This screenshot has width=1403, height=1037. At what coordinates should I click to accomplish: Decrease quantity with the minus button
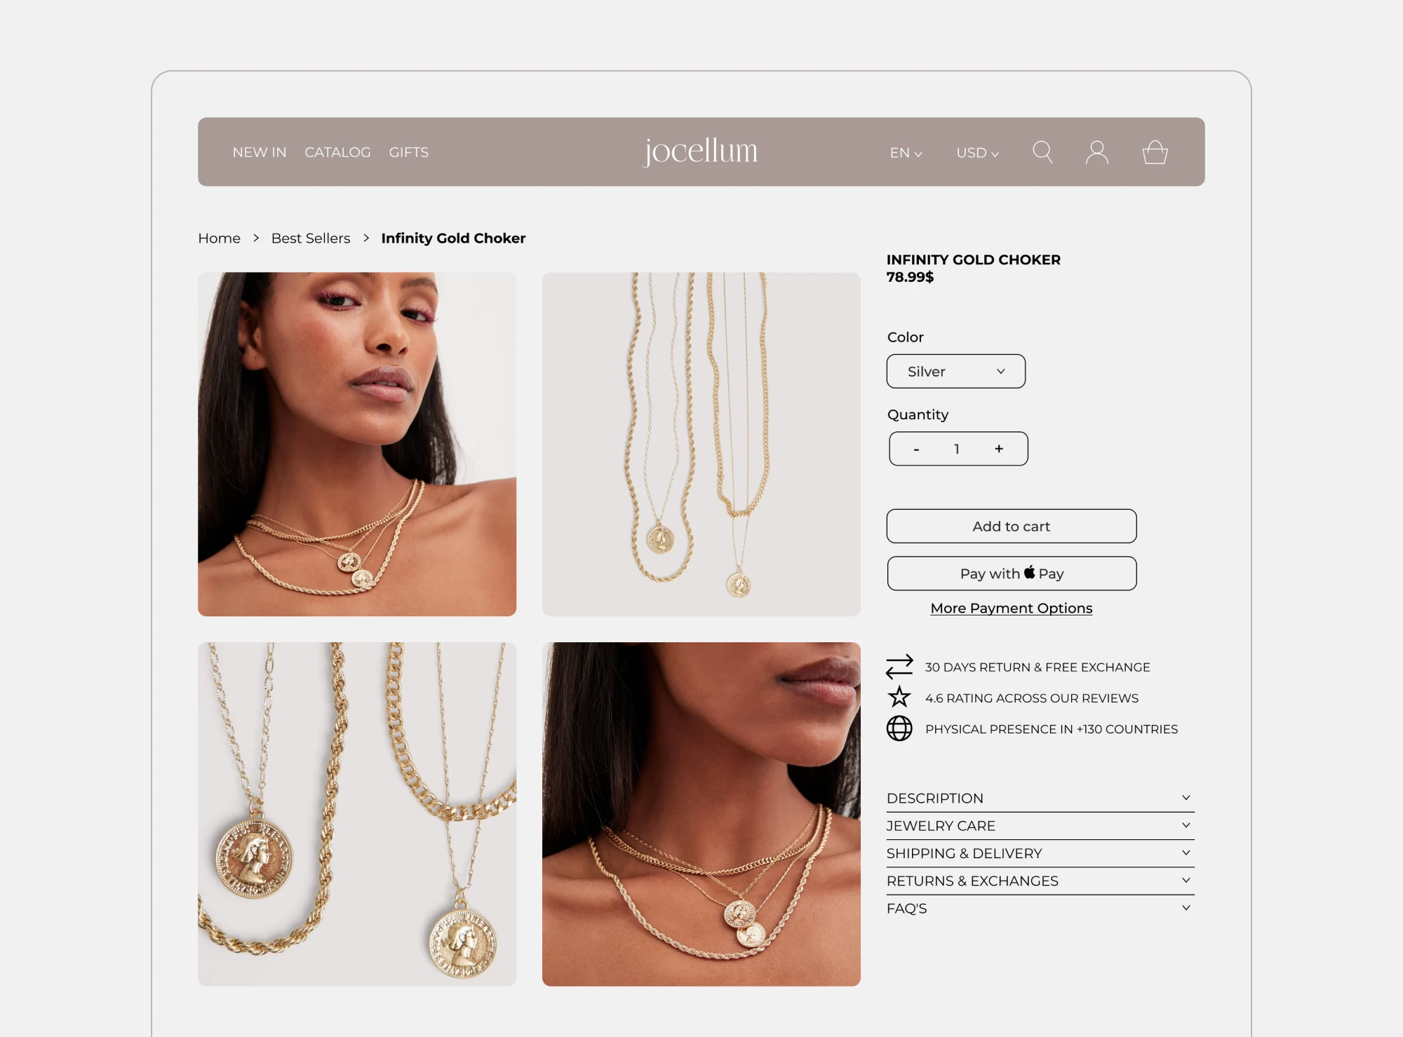(916, 449)
